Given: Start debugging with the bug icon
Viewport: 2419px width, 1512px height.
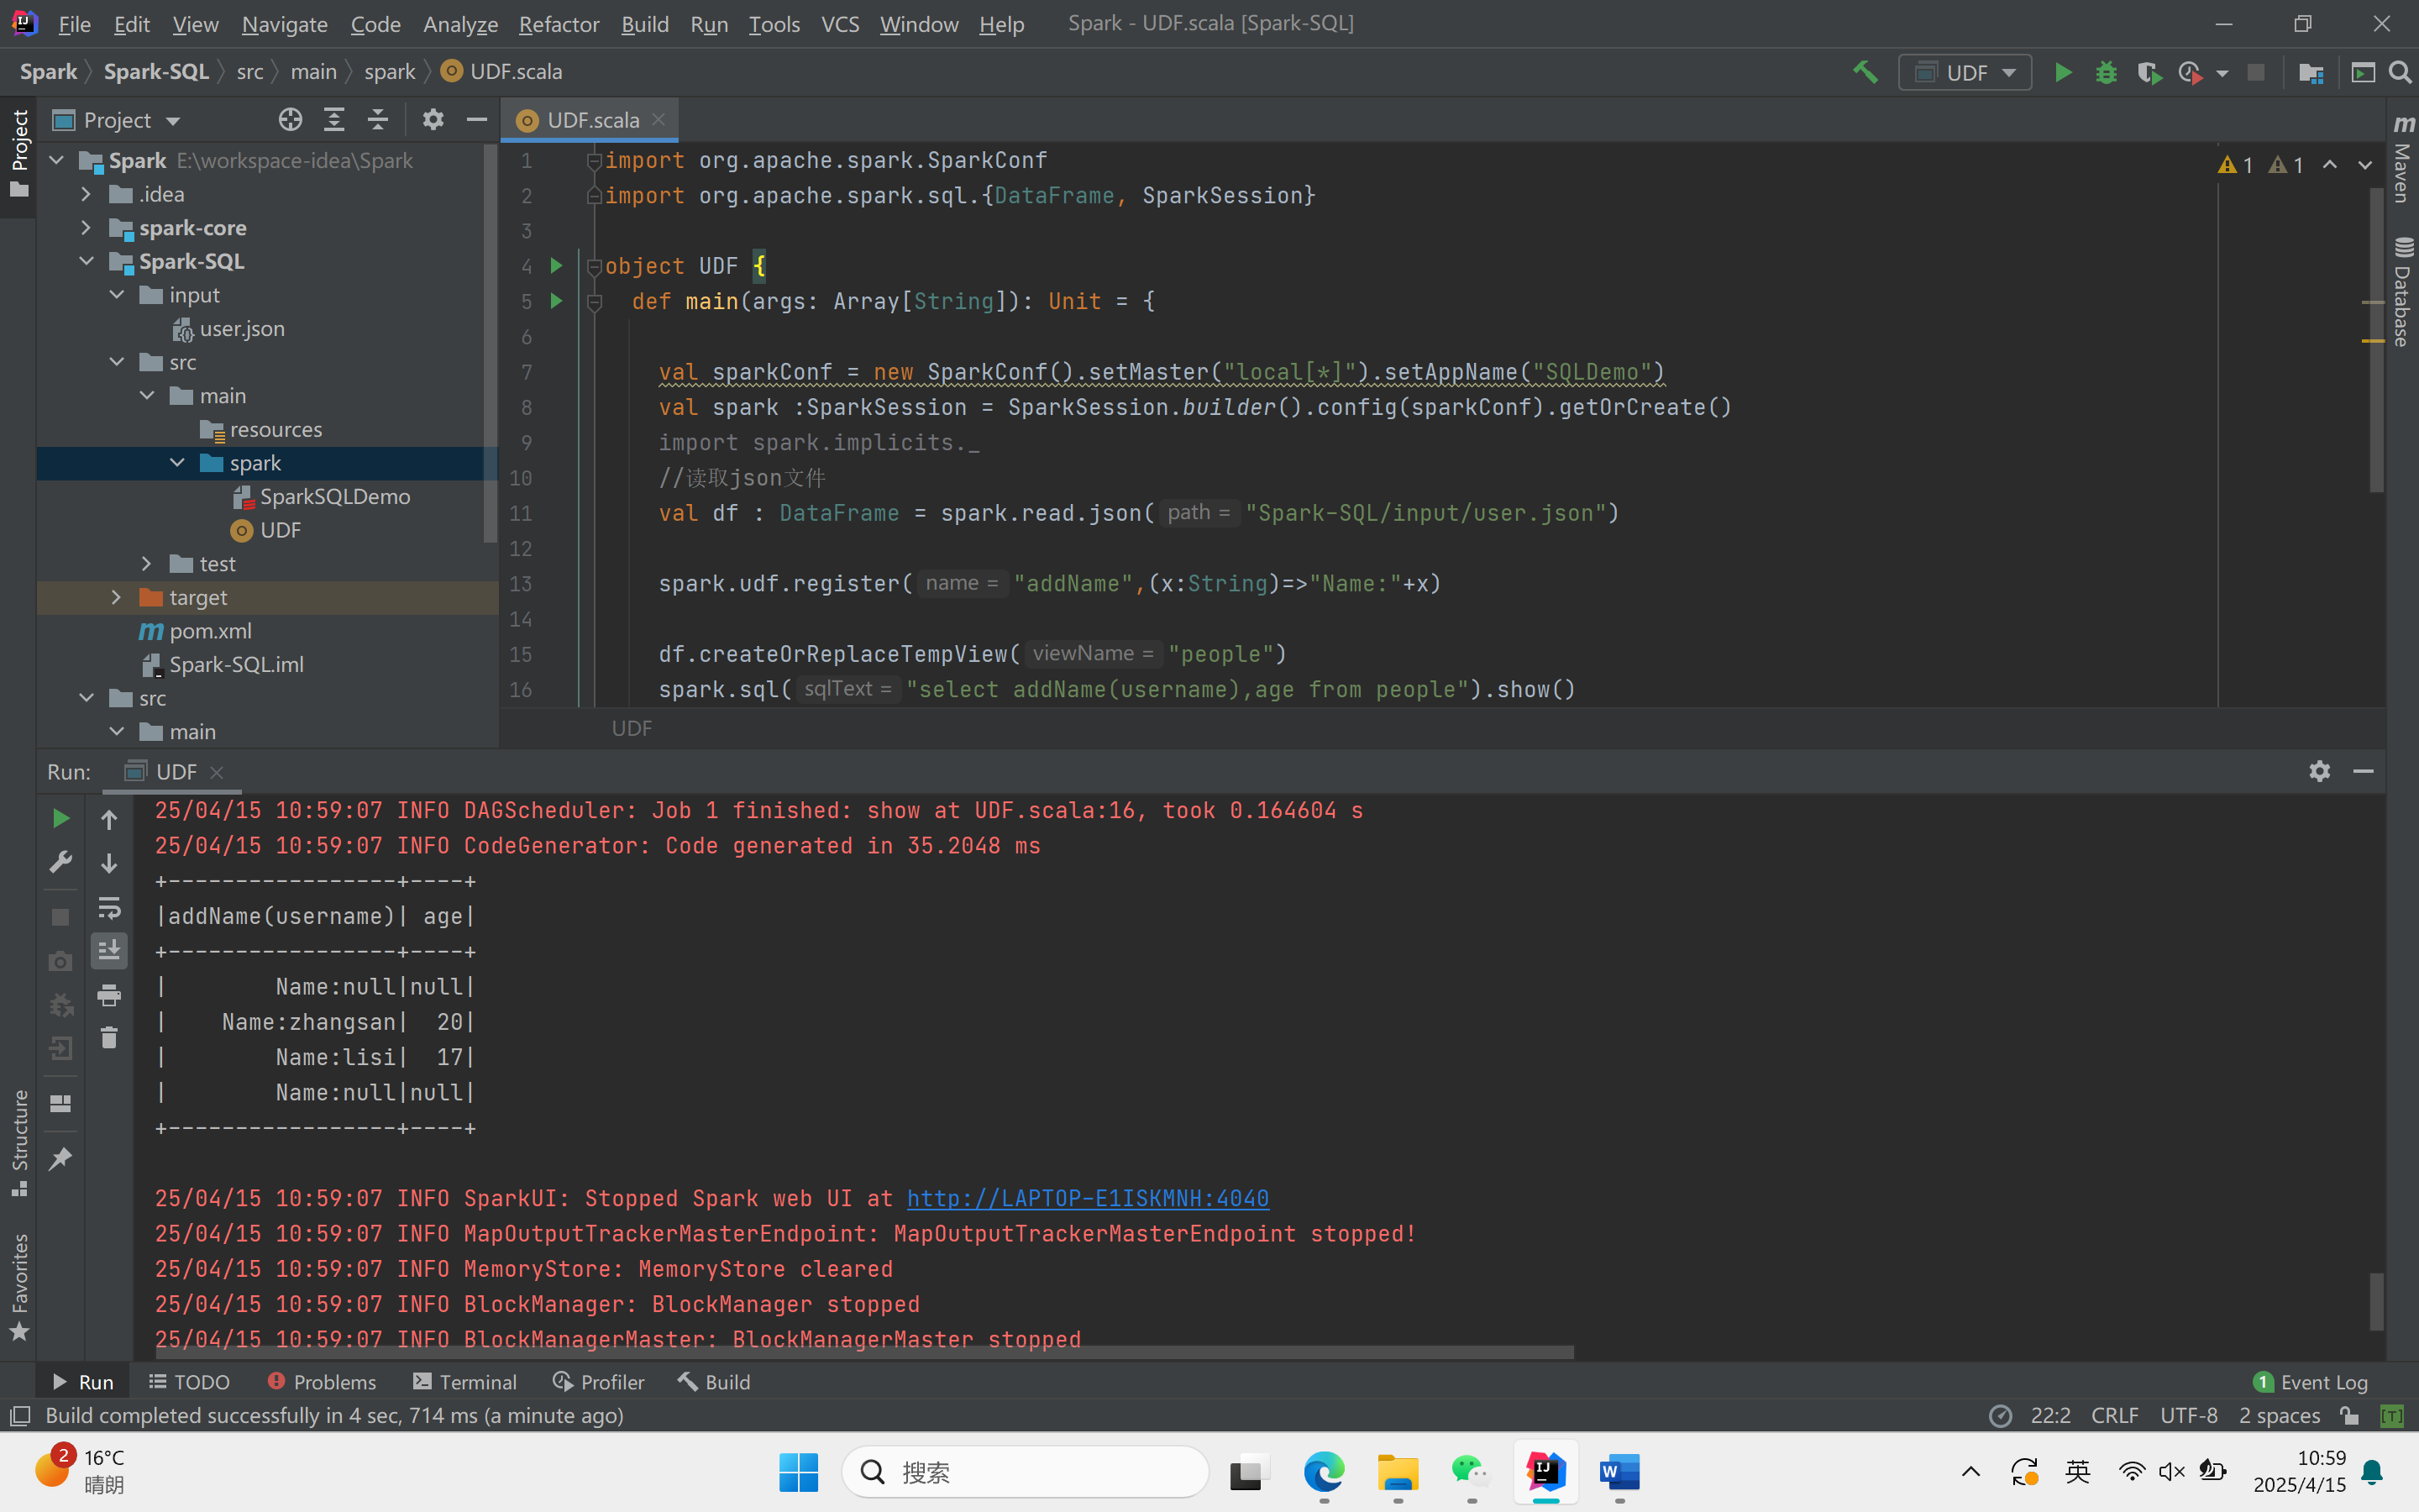Looking at the screenshot, I should (x=2105, y=72).
